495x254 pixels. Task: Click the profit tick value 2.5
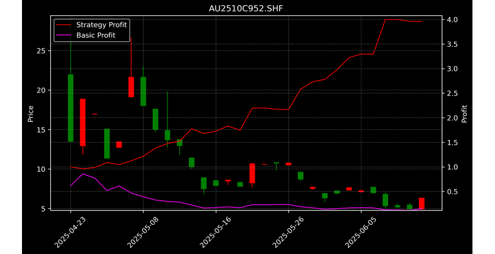coord(452,94)
